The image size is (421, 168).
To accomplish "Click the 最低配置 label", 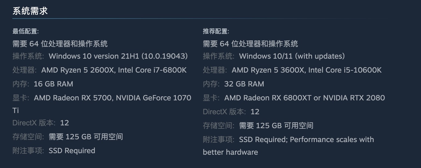I will 25,31.
